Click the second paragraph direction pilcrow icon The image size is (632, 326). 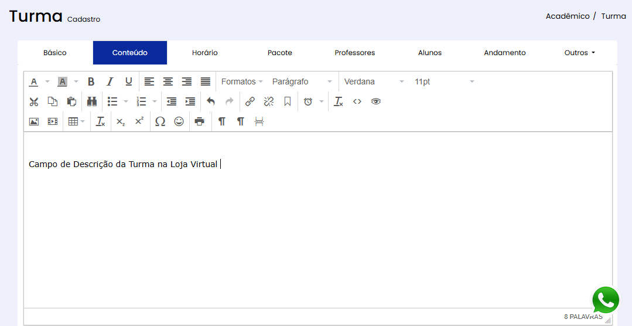coord(241,121)
